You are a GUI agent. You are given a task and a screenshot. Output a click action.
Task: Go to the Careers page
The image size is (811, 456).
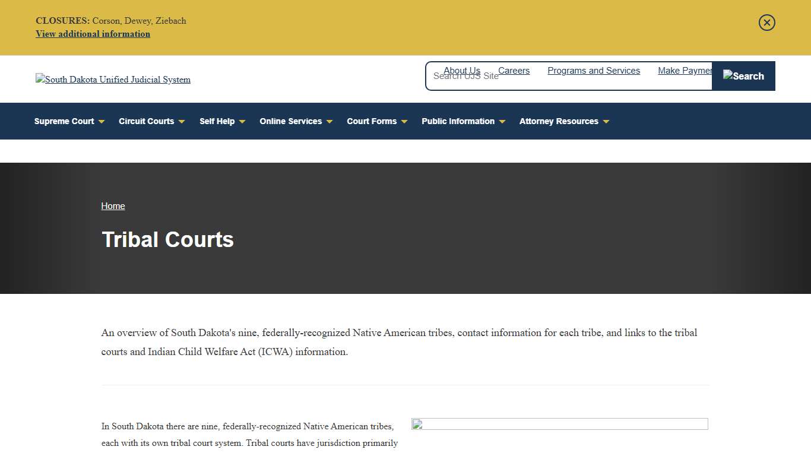pos(513,71)
